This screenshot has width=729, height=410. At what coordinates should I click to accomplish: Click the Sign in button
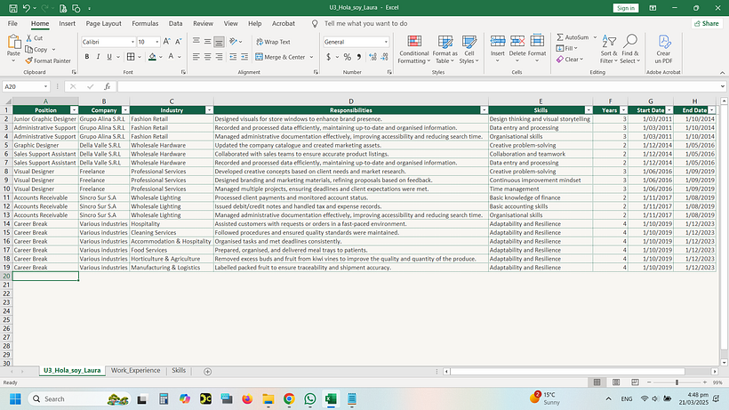tap(626, 7)
